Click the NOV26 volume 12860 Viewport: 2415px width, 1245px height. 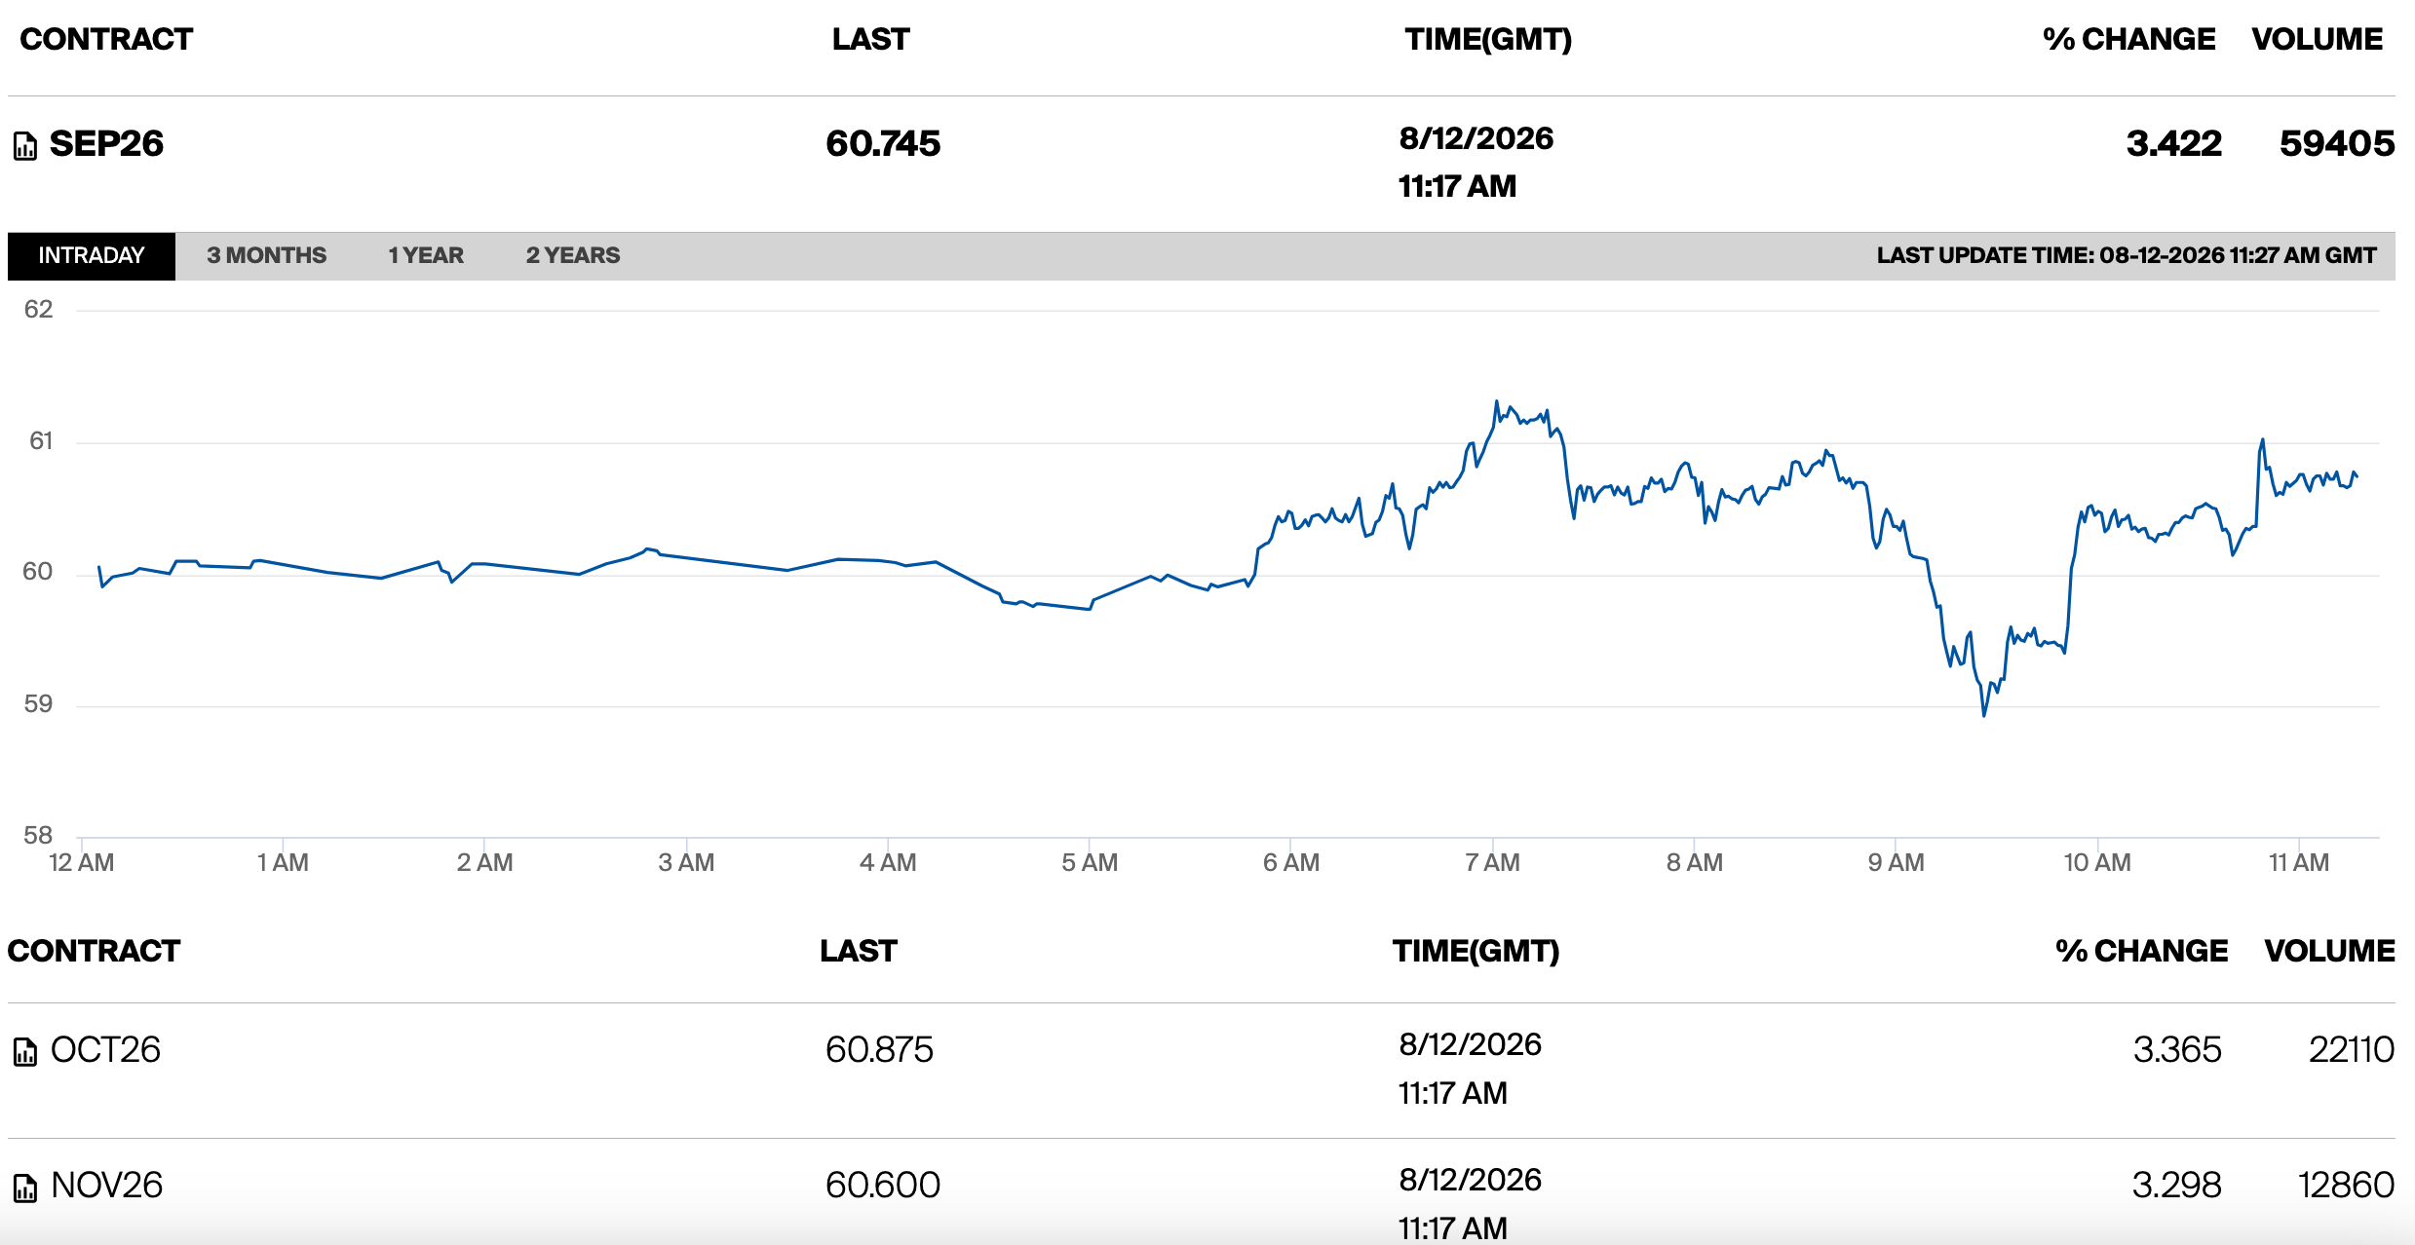point(2346,1186)
